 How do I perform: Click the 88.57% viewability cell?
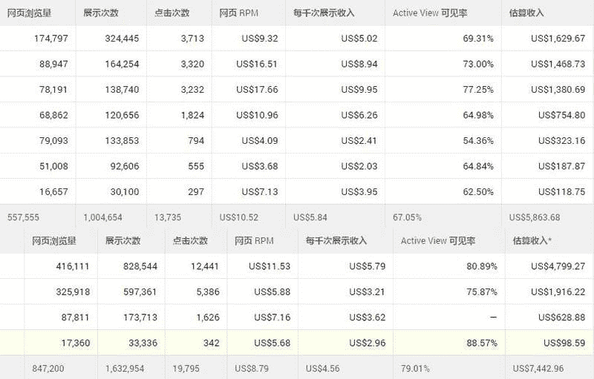pyautogui.click(x=479, y=342)
